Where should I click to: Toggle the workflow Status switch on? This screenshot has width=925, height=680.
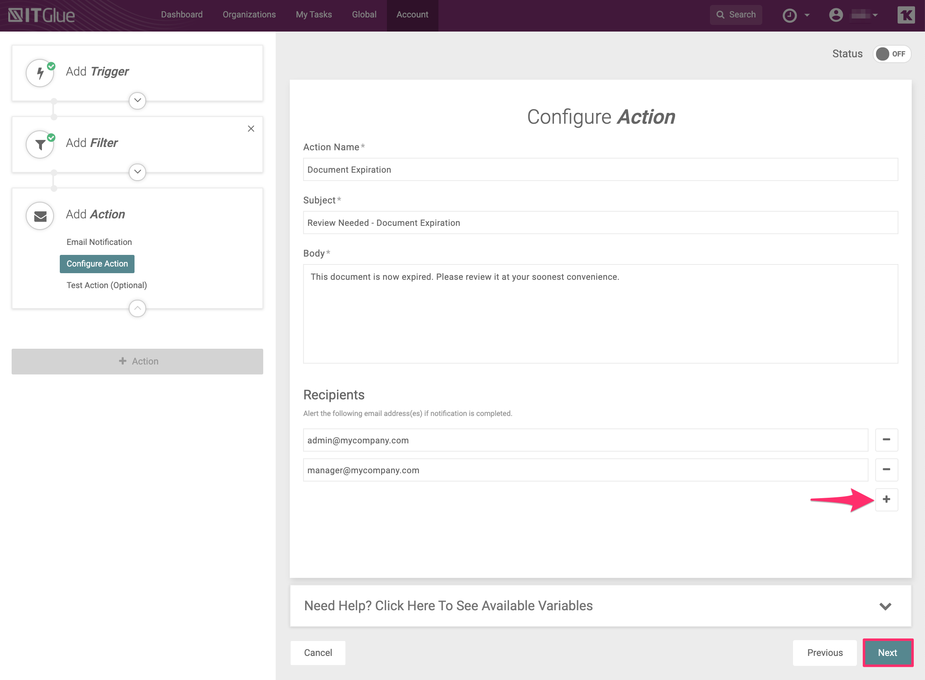coord(891,54)
